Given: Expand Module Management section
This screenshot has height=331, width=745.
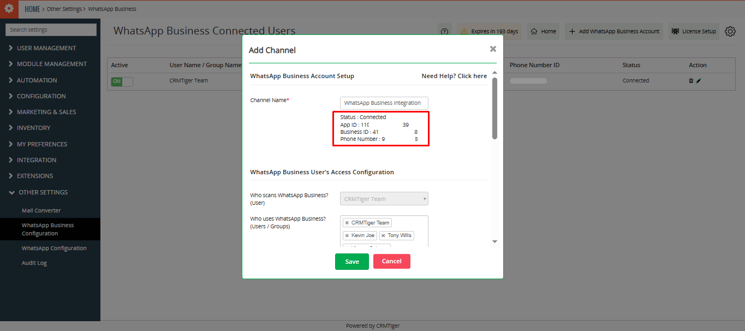Looking at the screenshot, I should click(x=52, y=64).
